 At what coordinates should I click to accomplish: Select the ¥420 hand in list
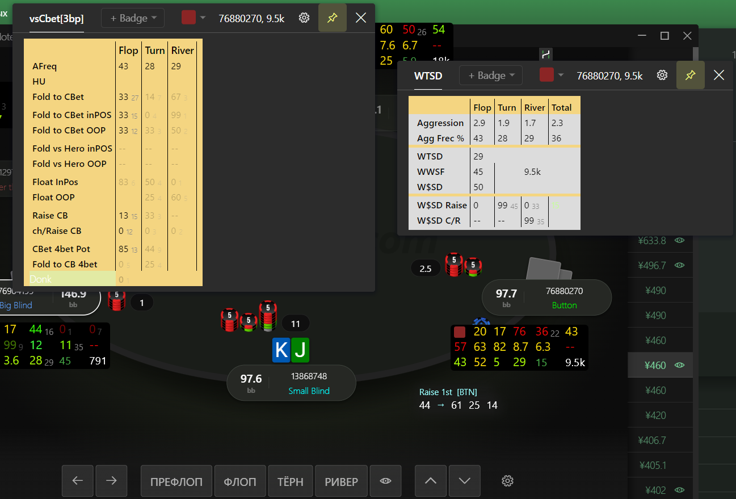click(x=661, y=415)
